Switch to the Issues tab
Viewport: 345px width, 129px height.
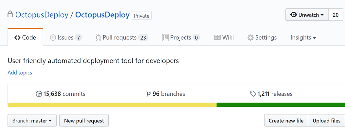tap(66, 38)
